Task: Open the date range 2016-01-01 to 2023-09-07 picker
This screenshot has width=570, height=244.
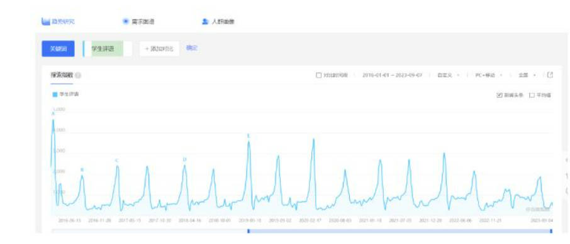Action: [x=392, y=75]
